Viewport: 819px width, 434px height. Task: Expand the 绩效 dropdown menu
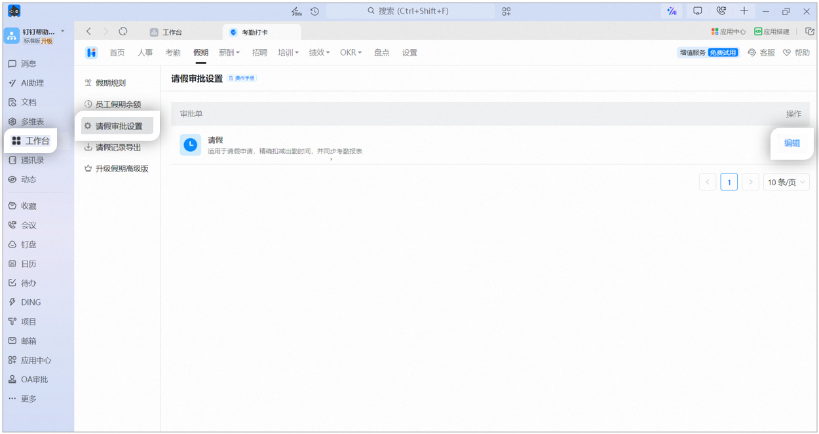tap(320, 52)
